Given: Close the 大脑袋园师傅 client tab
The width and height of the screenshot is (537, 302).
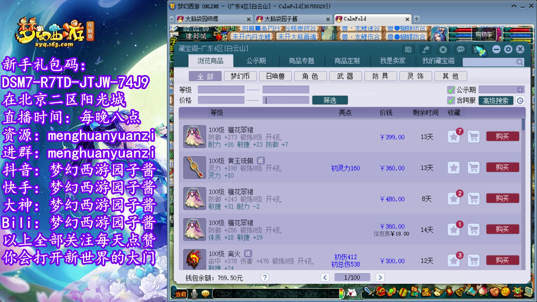Looking at the screenshot, I should (248, 19).
